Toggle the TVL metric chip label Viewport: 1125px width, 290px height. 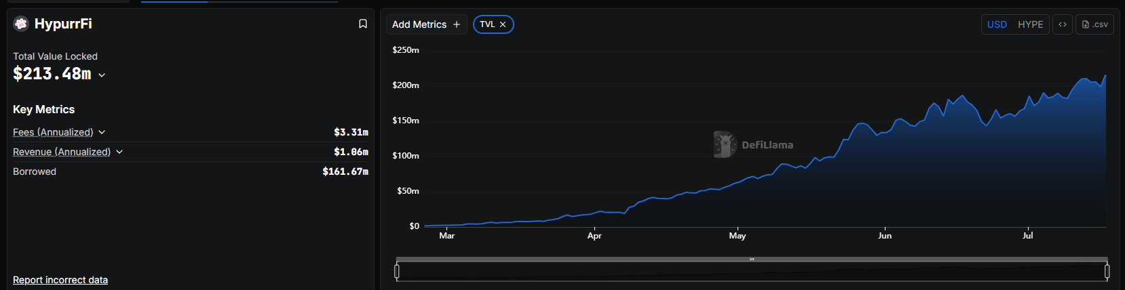pyautogui.click(x=487, y=24)
